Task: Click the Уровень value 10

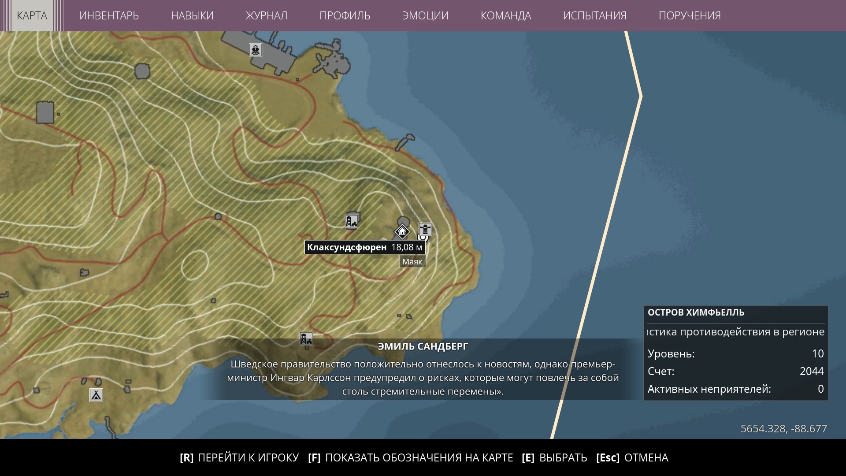Action: (x=818, y=353)
